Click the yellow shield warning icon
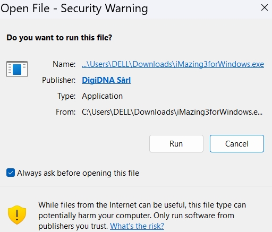Image resolution: width=272 pixels, height=232 pixels. [17, 214]
